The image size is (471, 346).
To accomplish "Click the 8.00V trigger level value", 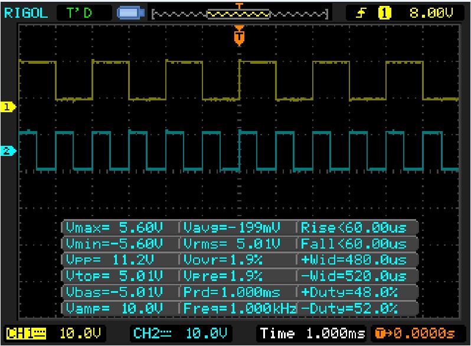I will 431,13.
